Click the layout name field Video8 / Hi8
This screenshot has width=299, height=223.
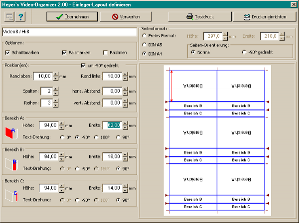pos(69,32)
